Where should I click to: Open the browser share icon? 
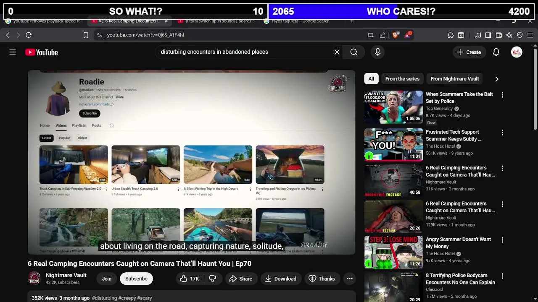coord(382,35)
